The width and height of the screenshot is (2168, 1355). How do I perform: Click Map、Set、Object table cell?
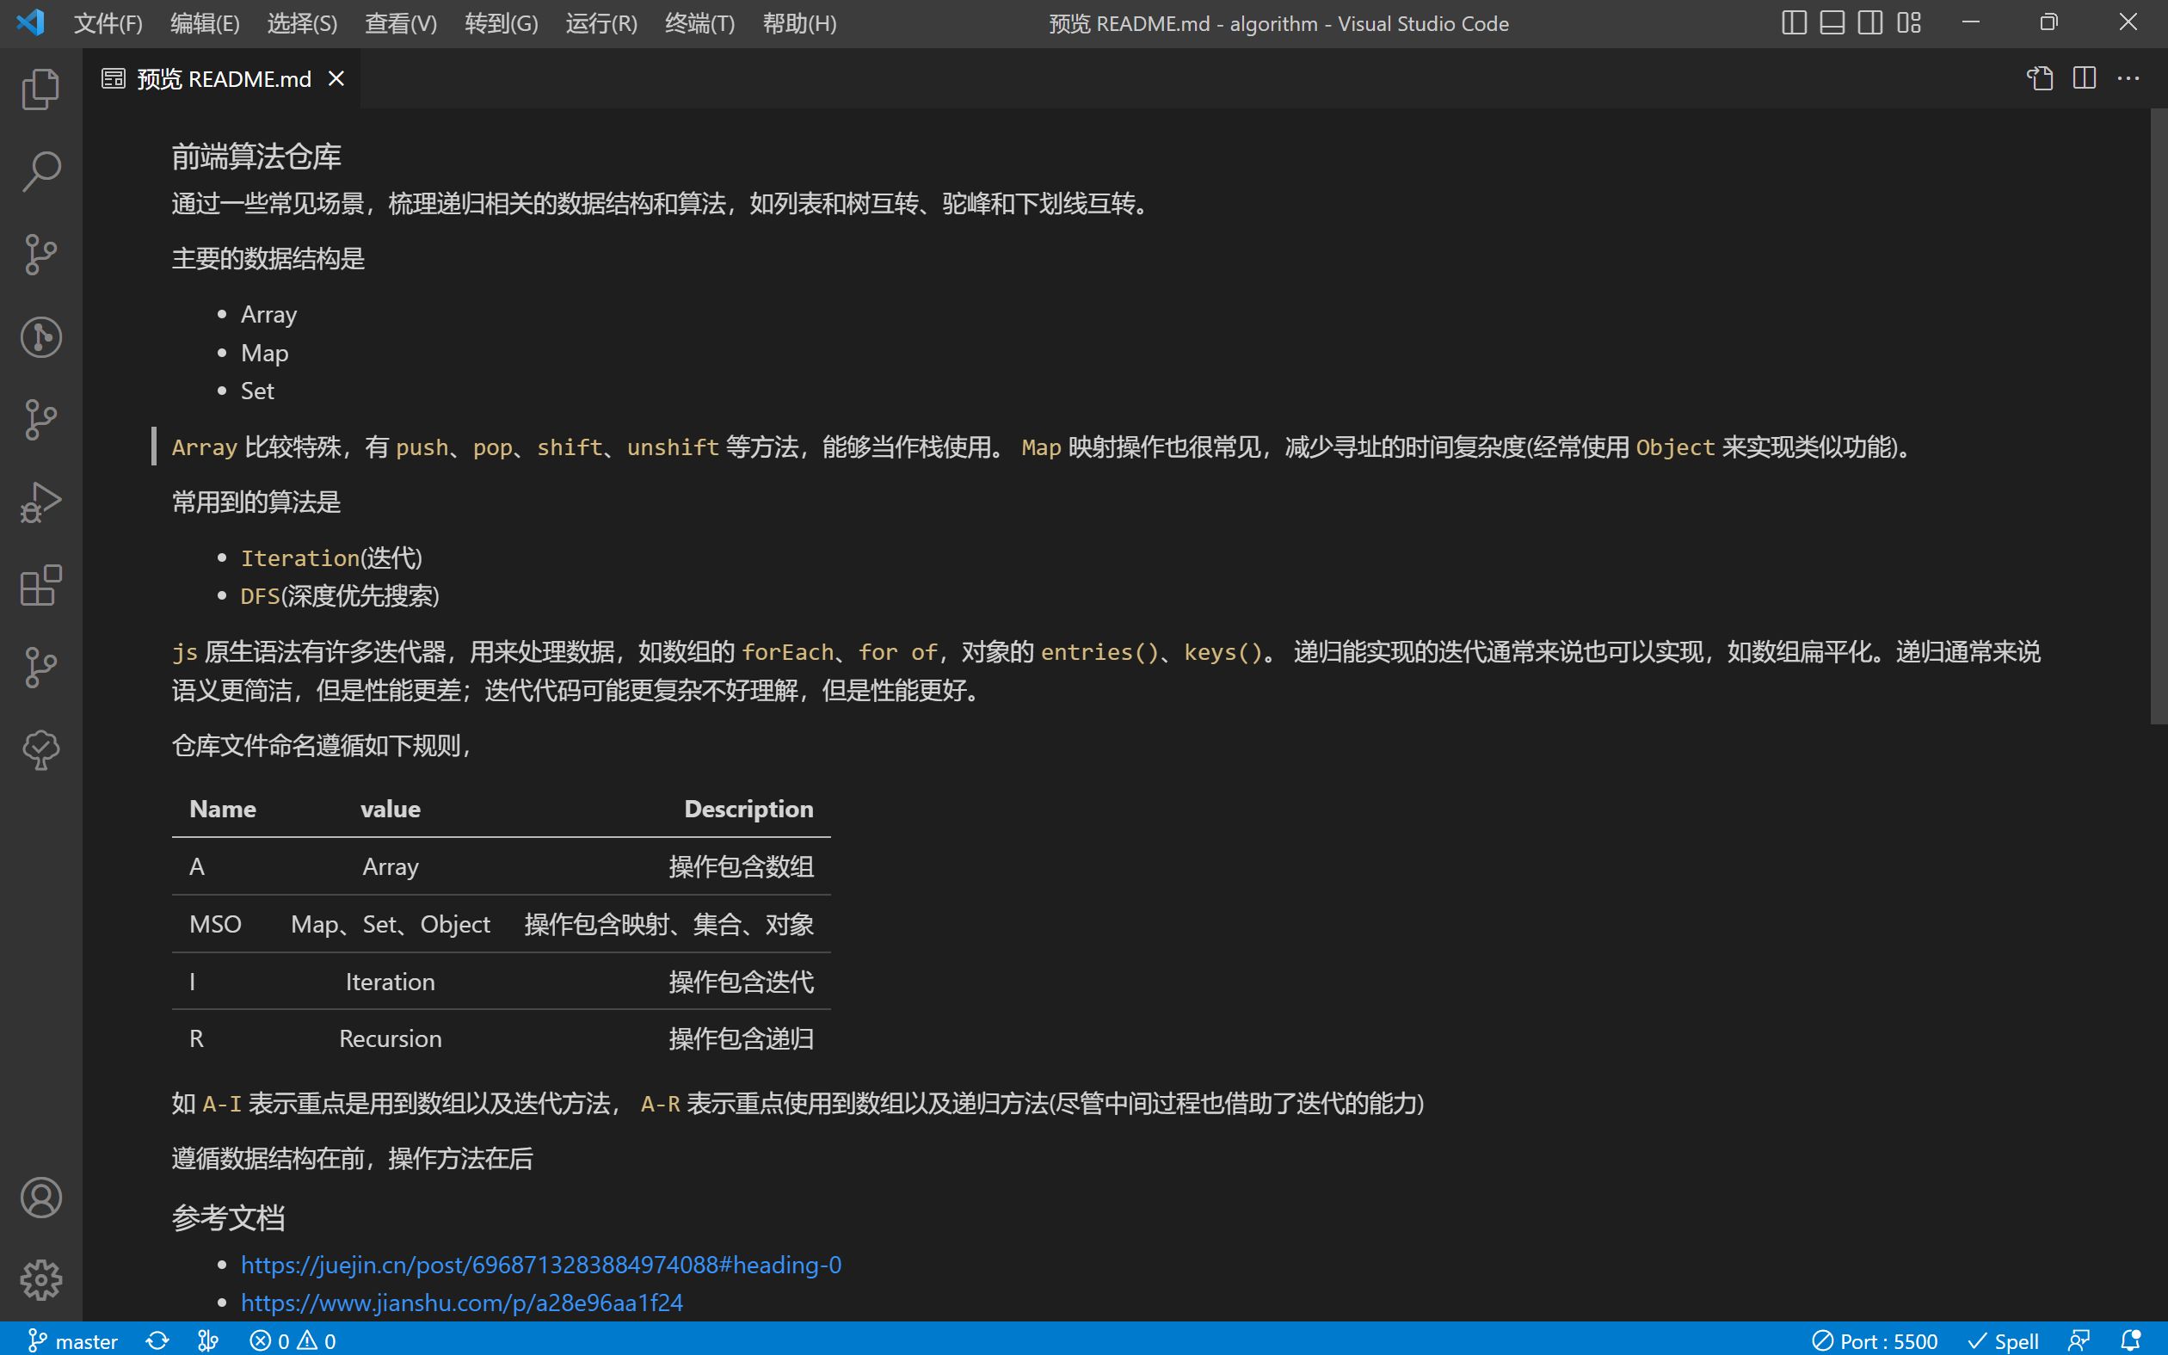(x=391, y=924)
